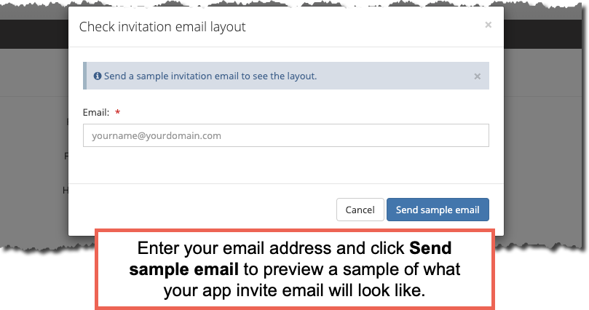The image size is (589, 310).
Task: Click the red-bordered instruction callout
Action: pos(294,269)
